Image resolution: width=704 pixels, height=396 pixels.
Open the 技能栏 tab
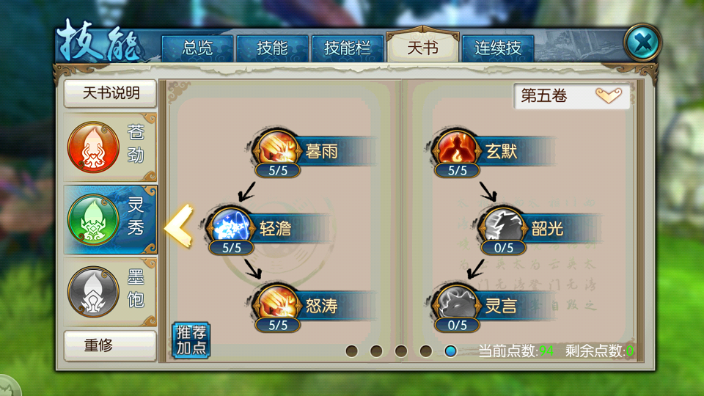(348, 48)
